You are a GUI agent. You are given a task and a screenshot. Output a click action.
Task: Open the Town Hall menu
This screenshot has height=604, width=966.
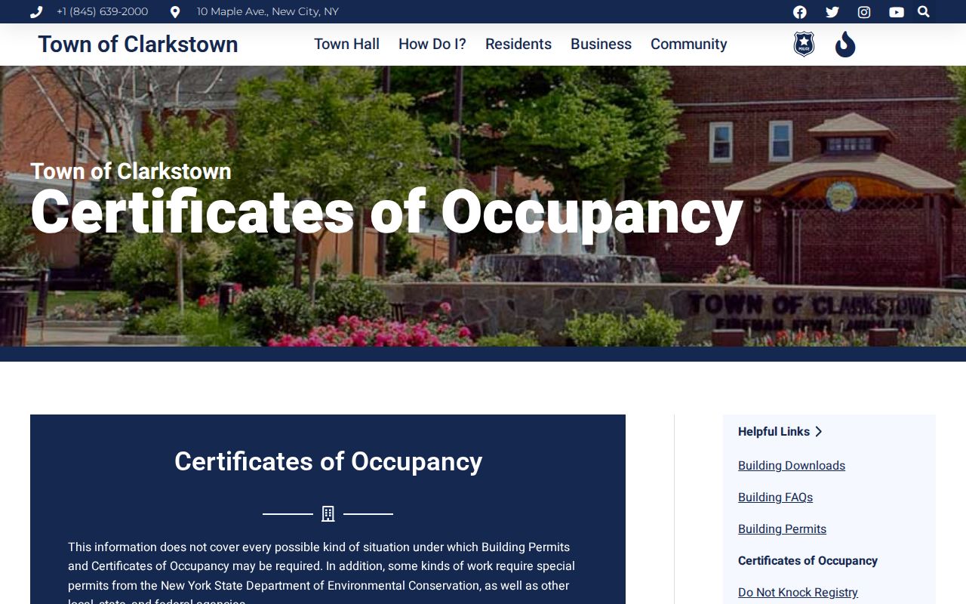[347, 44]
